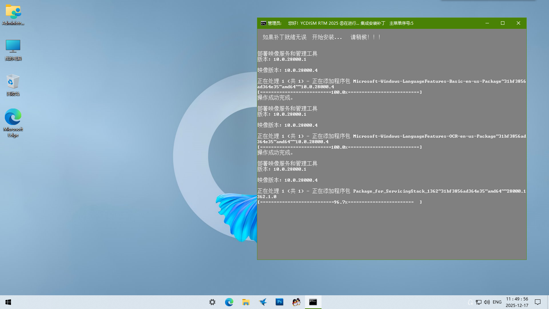The height and width of the screenshot is (309, 549).
Task: Click the white head-shaped tray icon
Action: (470, 302)
